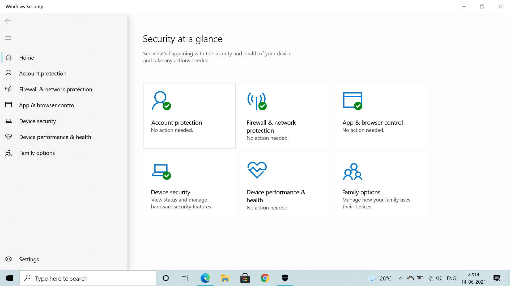Click the large heart health tile icon
The image size is (510, 286).
tap(257, 170)
